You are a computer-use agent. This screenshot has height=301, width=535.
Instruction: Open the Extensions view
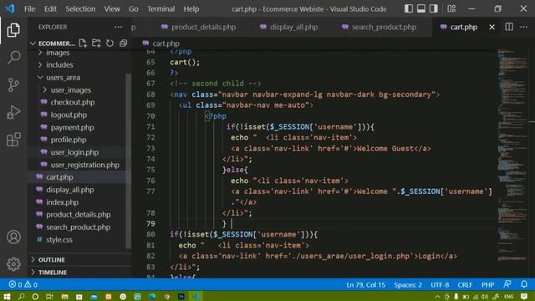[x=13, y=140]
